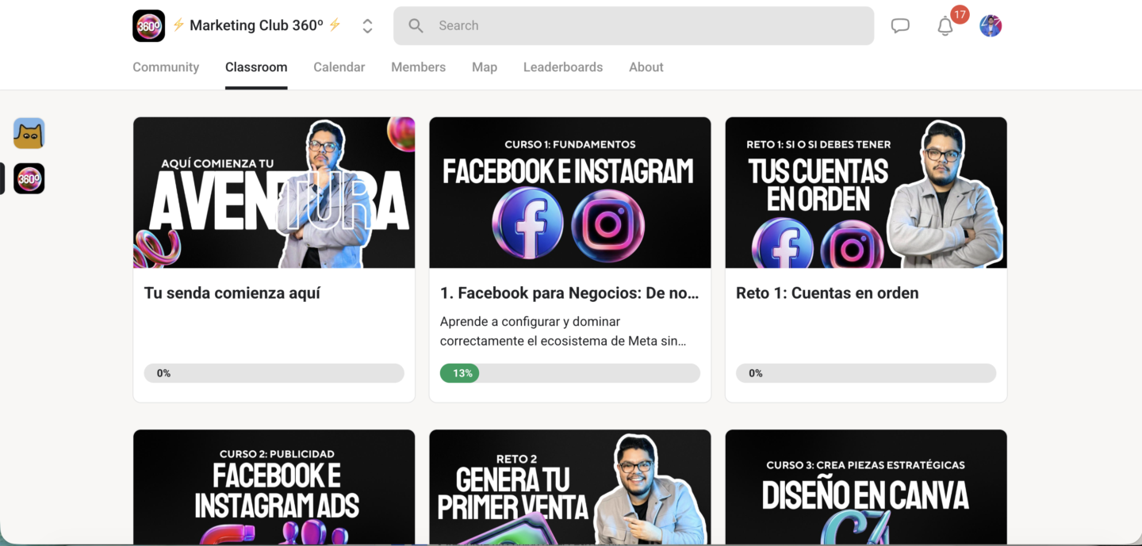Viewport: 1142px width, 546px height.
Task: Open the Map tab
Action: coord(485,67)
